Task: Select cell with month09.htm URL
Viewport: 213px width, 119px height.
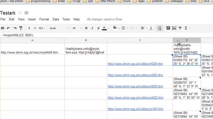Action: [x=32, y=49]
